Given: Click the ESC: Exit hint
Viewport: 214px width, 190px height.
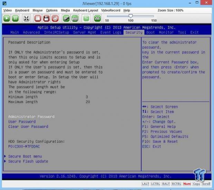Looking at the screenshot, I should tap(152, 146).
